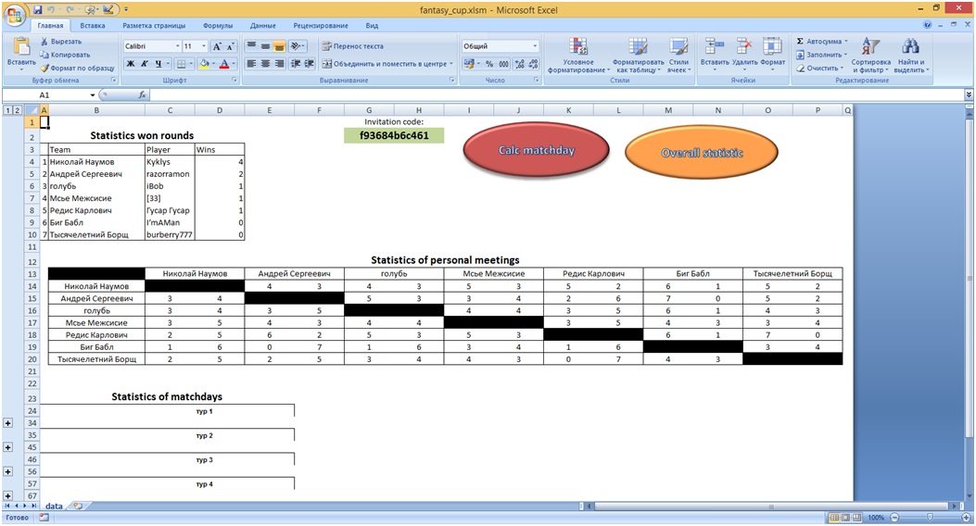The image size is (976, 526).
Task: Align text to top of cell
Action: (x=251, y=46)
